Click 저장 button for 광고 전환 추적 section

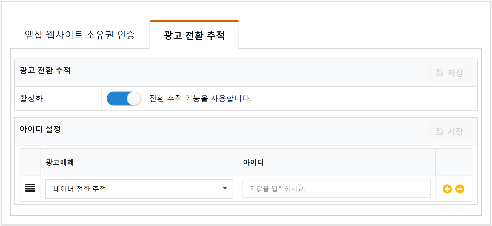pos(450,72)
